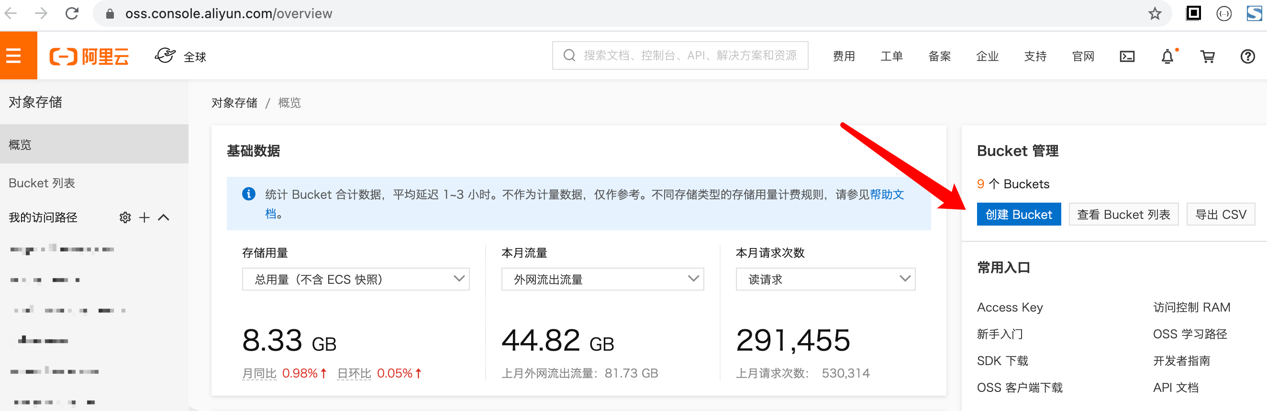Open the 外网流出流量 traffic dropdown
This screenshot has width=1267, height=411.
602,279
